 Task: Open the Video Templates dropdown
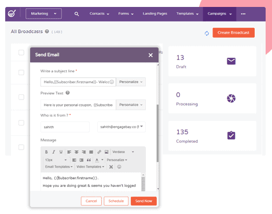click(x=90, y=167)
